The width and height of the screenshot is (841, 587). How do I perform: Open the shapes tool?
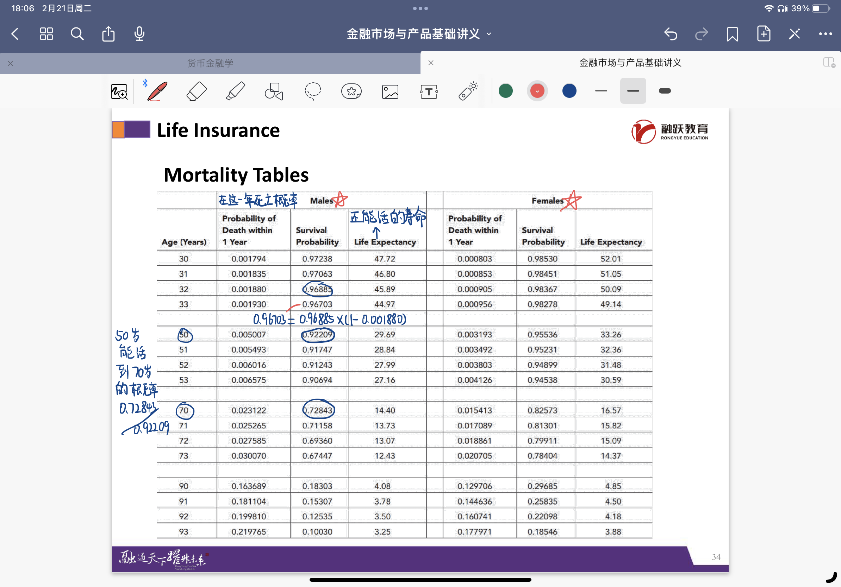click(x=274, y=91)
